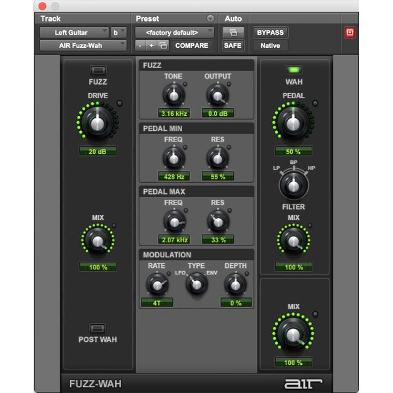Click the automation LED beside Pedal Min FREQ
Image resolution: width=393 pixels, height=393 pixels.
(185, 147)
